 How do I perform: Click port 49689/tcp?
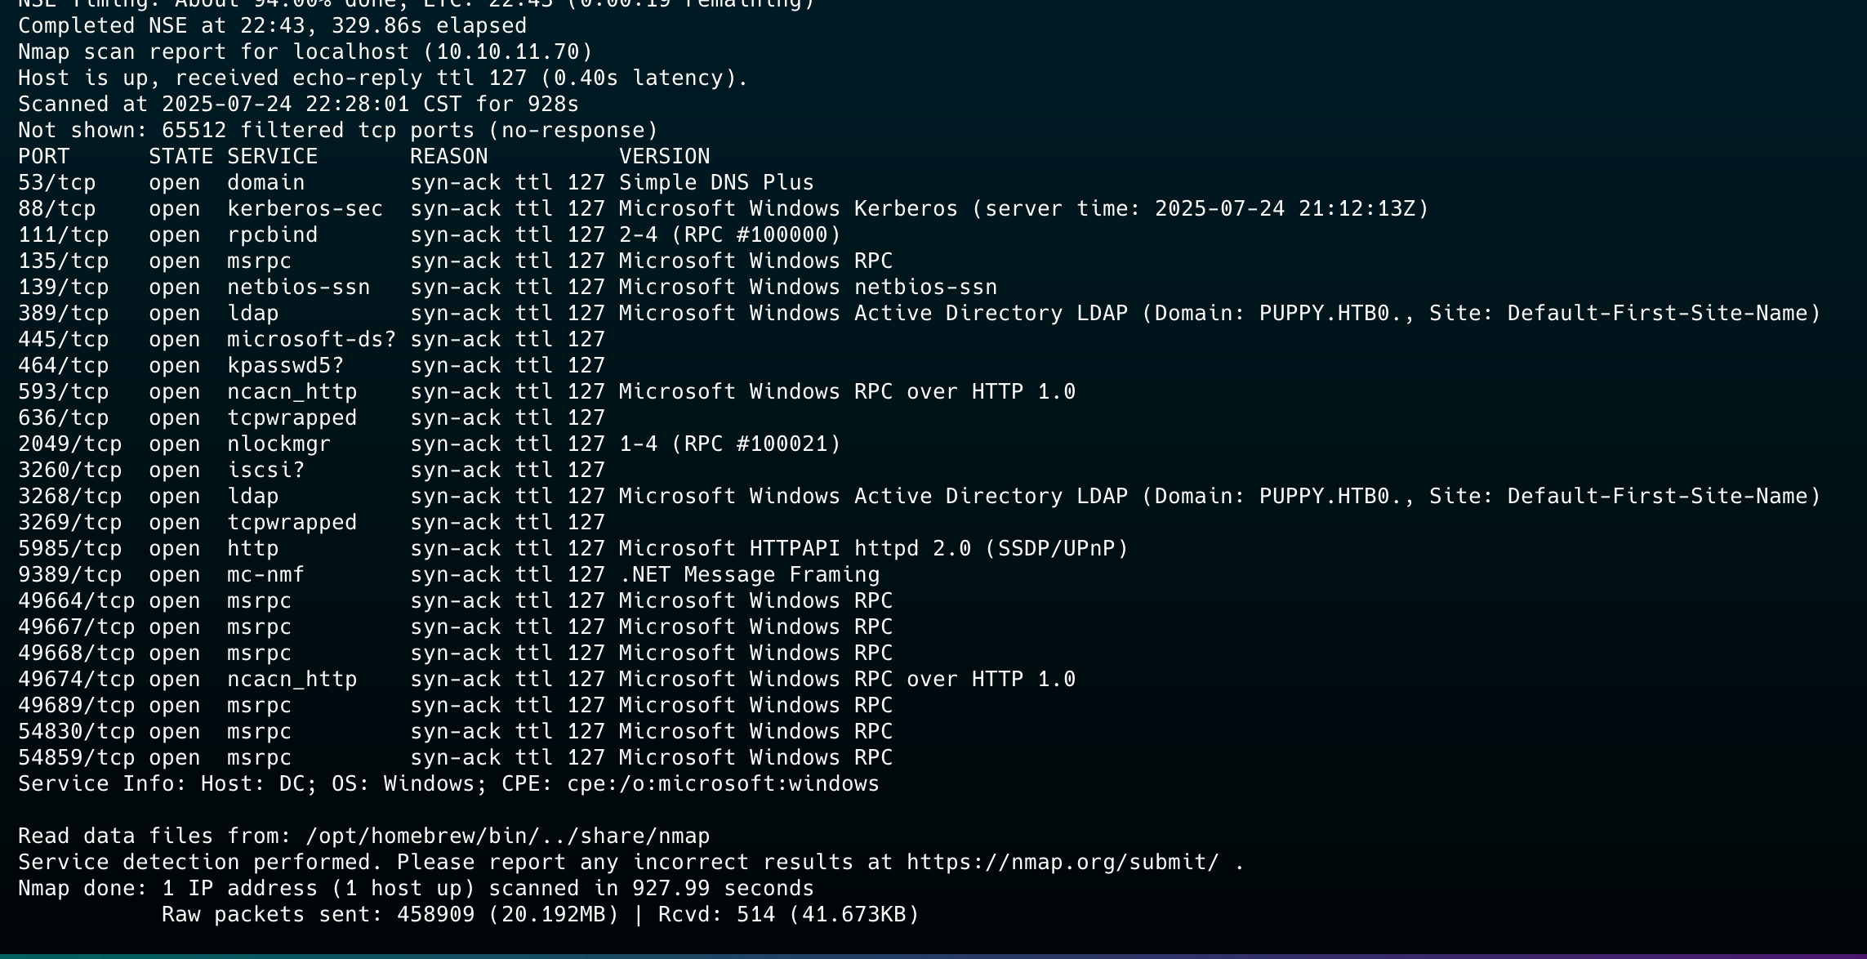pyautogui.click(x=77, y=706)
